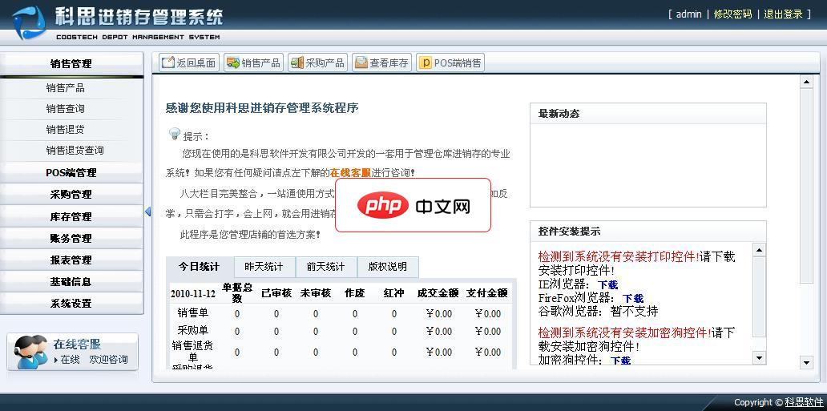
Task: Click the 支付金额 column header
Action: [486, 292]
